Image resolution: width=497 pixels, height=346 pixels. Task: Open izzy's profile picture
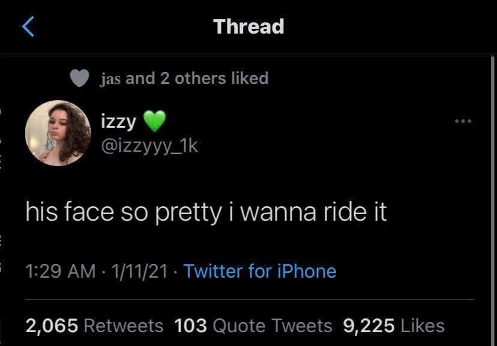tap(58, 133)
